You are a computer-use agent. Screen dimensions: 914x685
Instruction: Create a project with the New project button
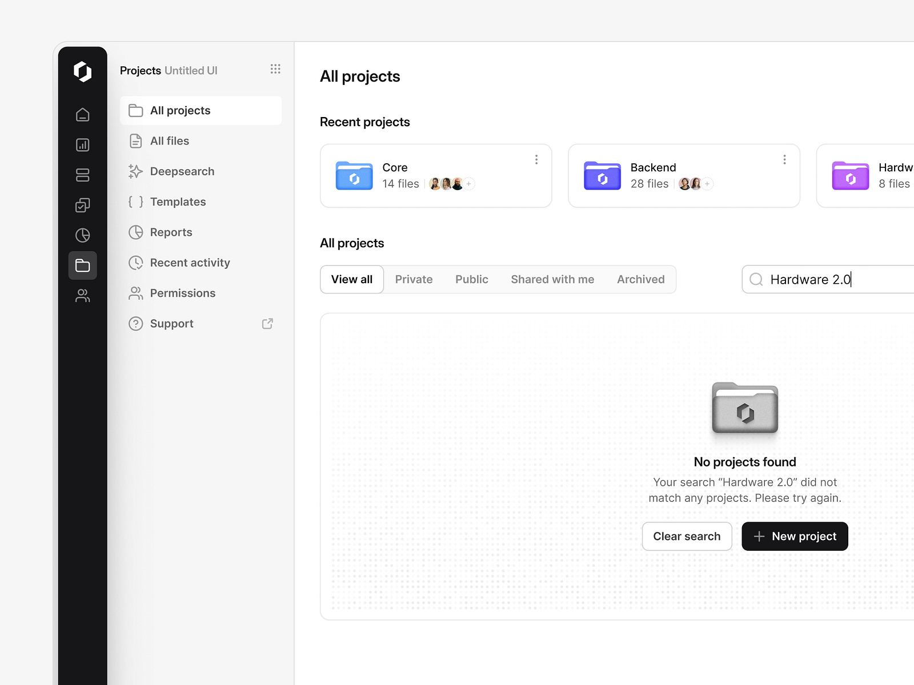coord(795,536)
